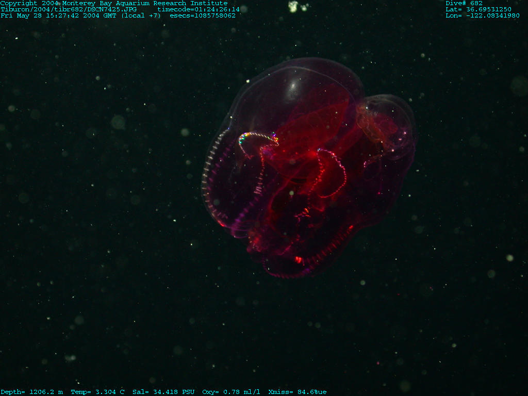
Task: Click the timecode=01:24:26:14 readout
Action: tap(199, 9)
